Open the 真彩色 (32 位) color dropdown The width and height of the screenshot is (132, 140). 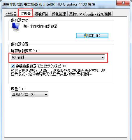(30, 94)
